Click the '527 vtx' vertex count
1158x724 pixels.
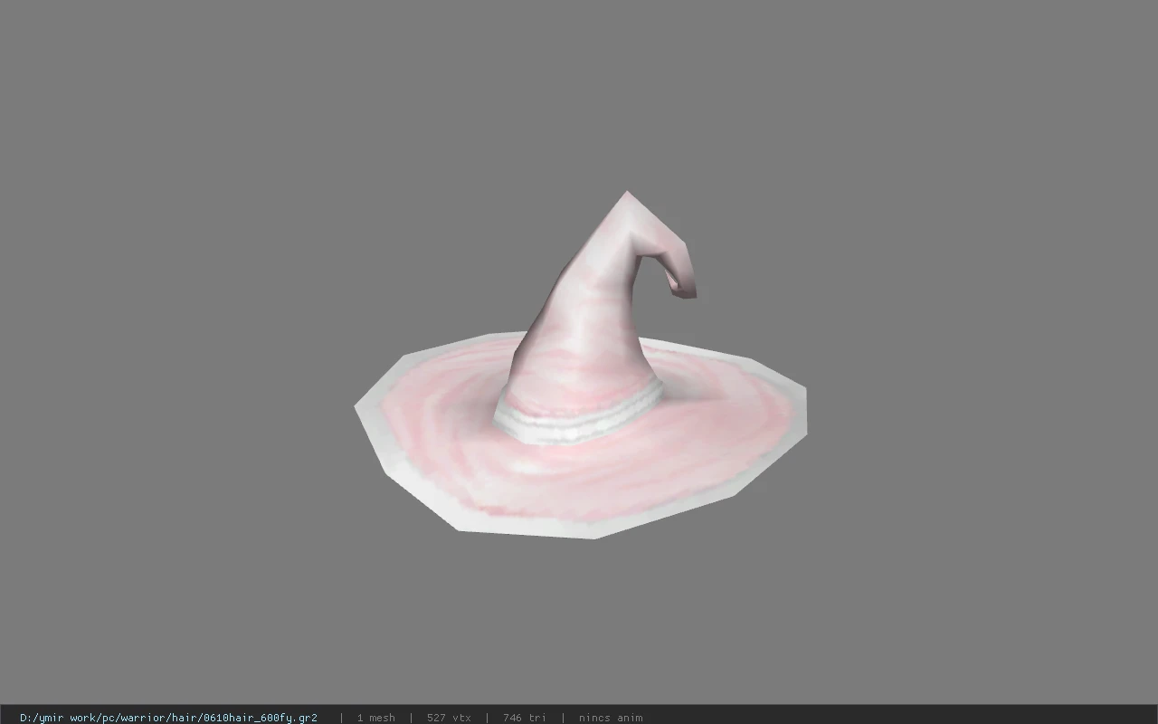[449, 718]
